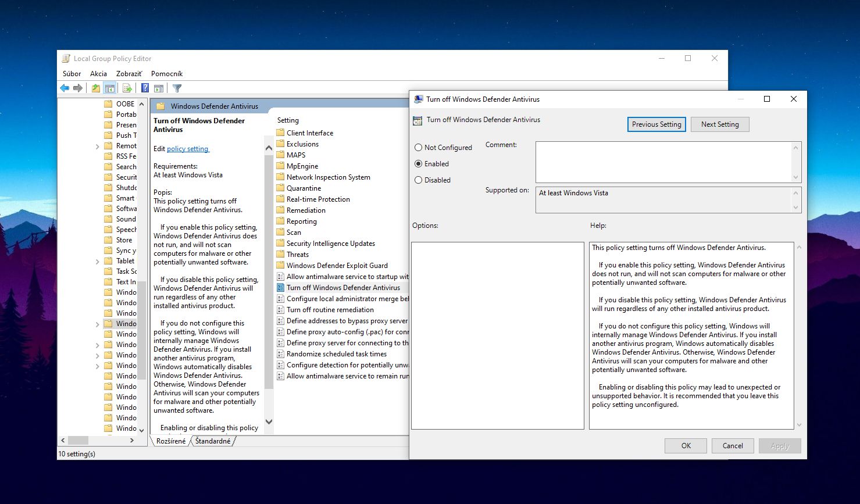Click the Define proxy auto-config policy icon

(x=280, y=332)
